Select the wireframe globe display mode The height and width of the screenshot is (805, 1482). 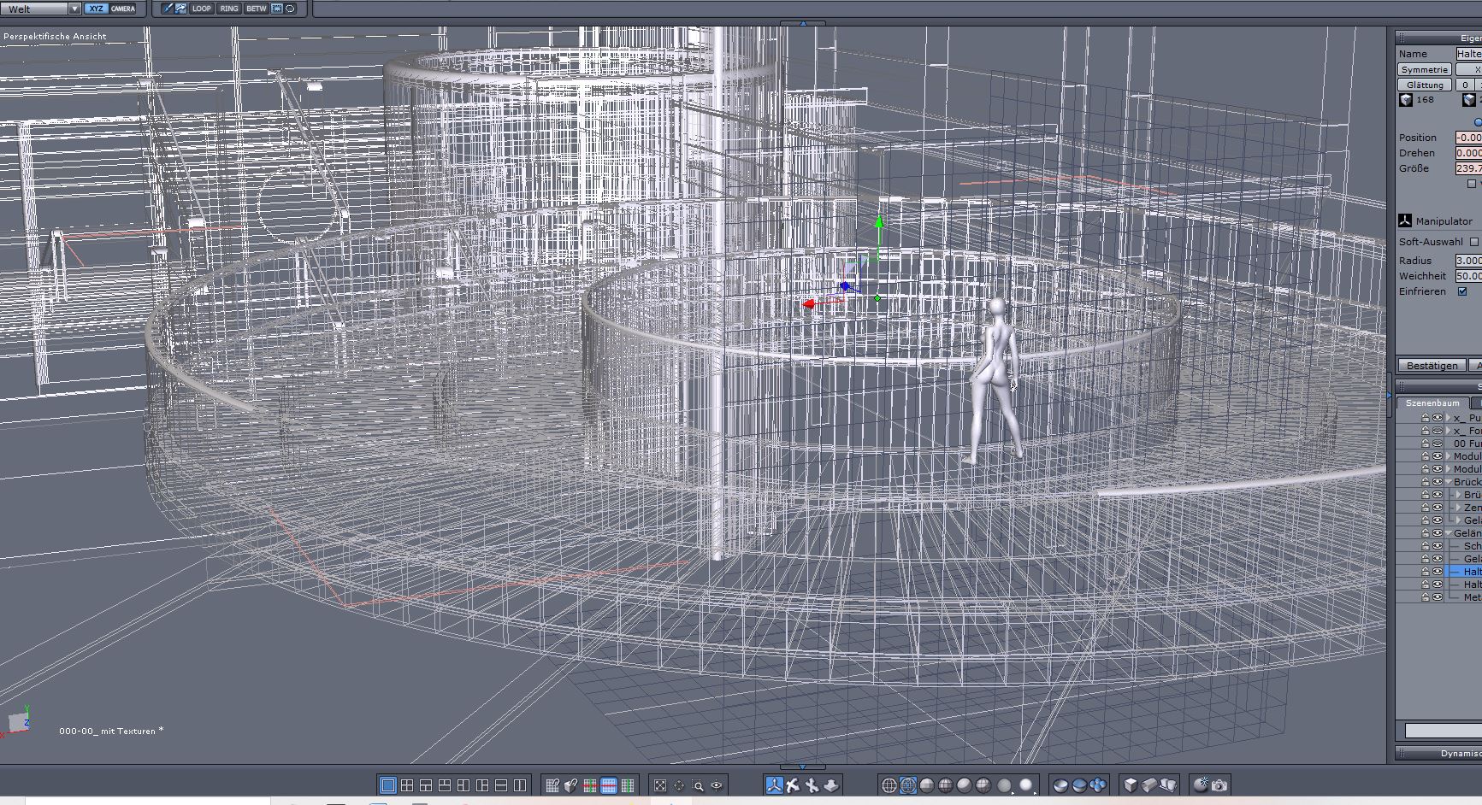pyautogui.click(x=889, y=785)
